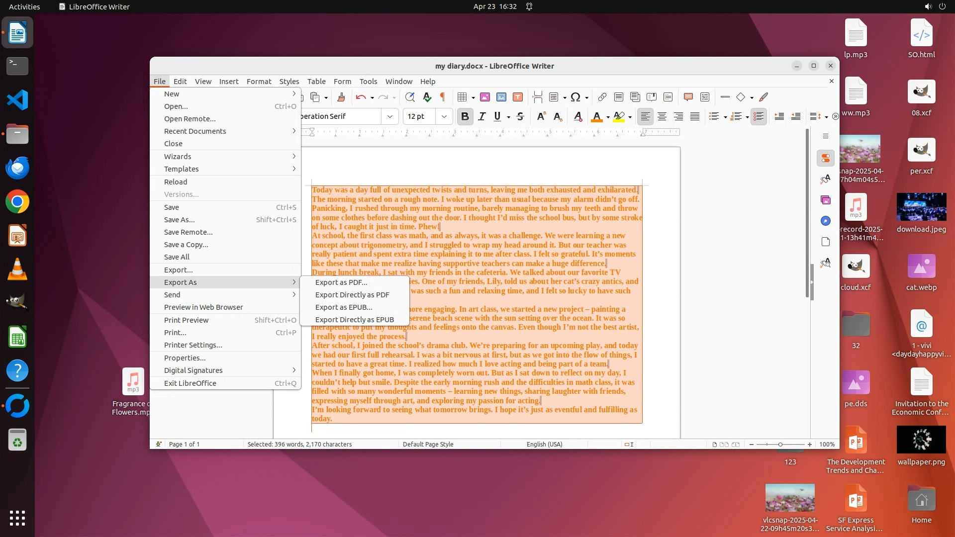Select Save As... in File menu
Viewport: 955px width, 537px height.
tap(180, 220)
